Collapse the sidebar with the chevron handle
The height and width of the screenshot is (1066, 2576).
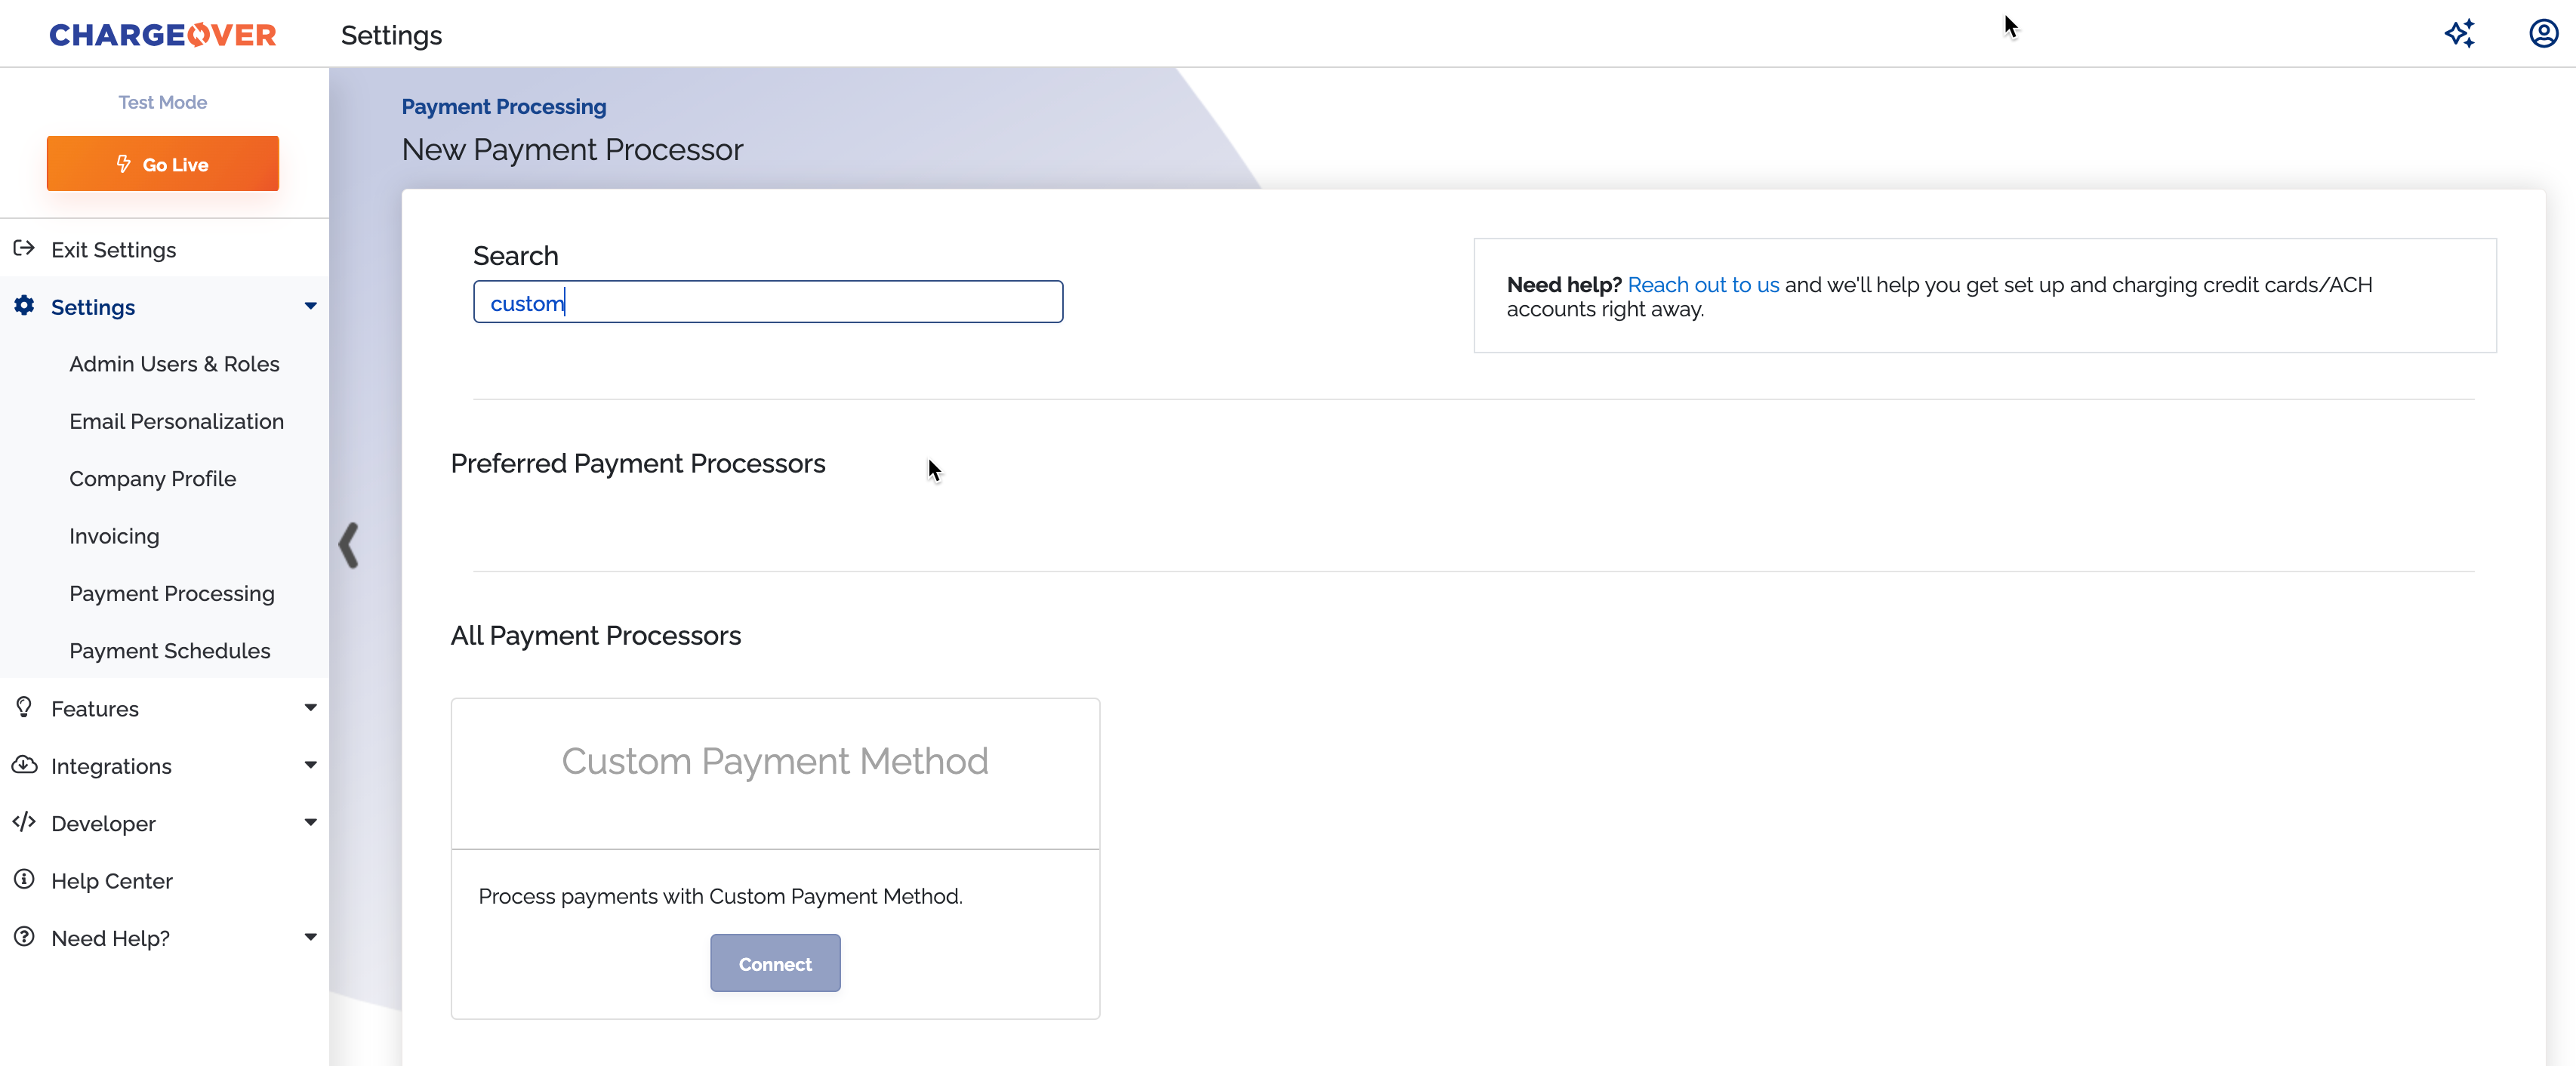pyautogui.click(x=348, y=545)
